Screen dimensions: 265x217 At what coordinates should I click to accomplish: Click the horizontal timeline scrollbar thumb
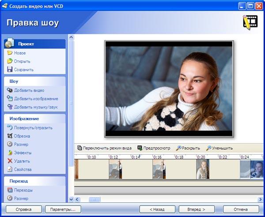click(95, 199)
